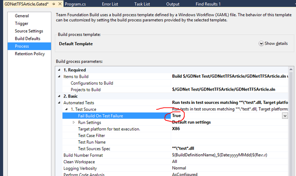
Task: Click the Clean Workspace value All
Action: pyautogui.click(x=175, y=162)
